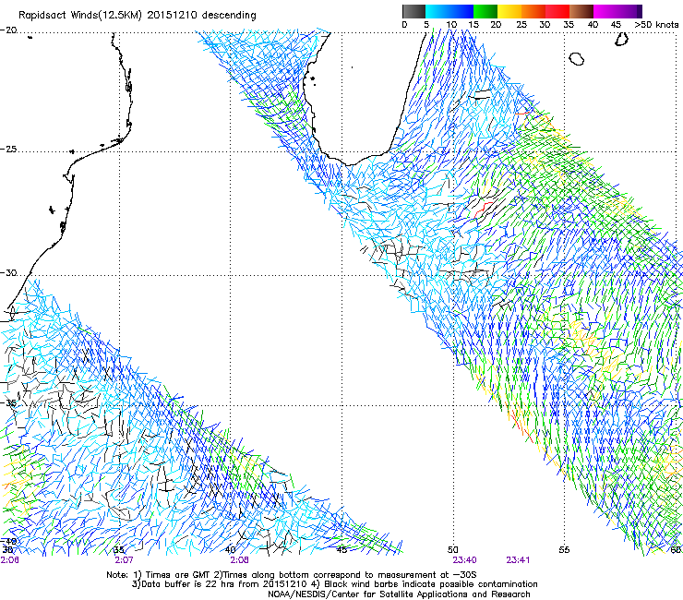Viewport: 683px width, 600px height.
Task: Click the '30' legend scale number
Action: (545, 25)
